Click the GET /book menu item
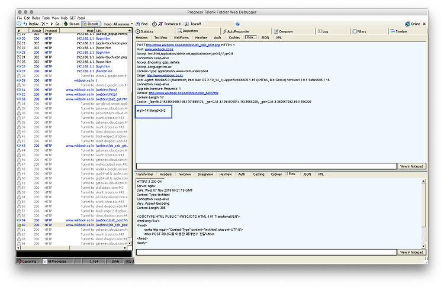Viewport: 444px width, 287px height. [x=78, y=18]
